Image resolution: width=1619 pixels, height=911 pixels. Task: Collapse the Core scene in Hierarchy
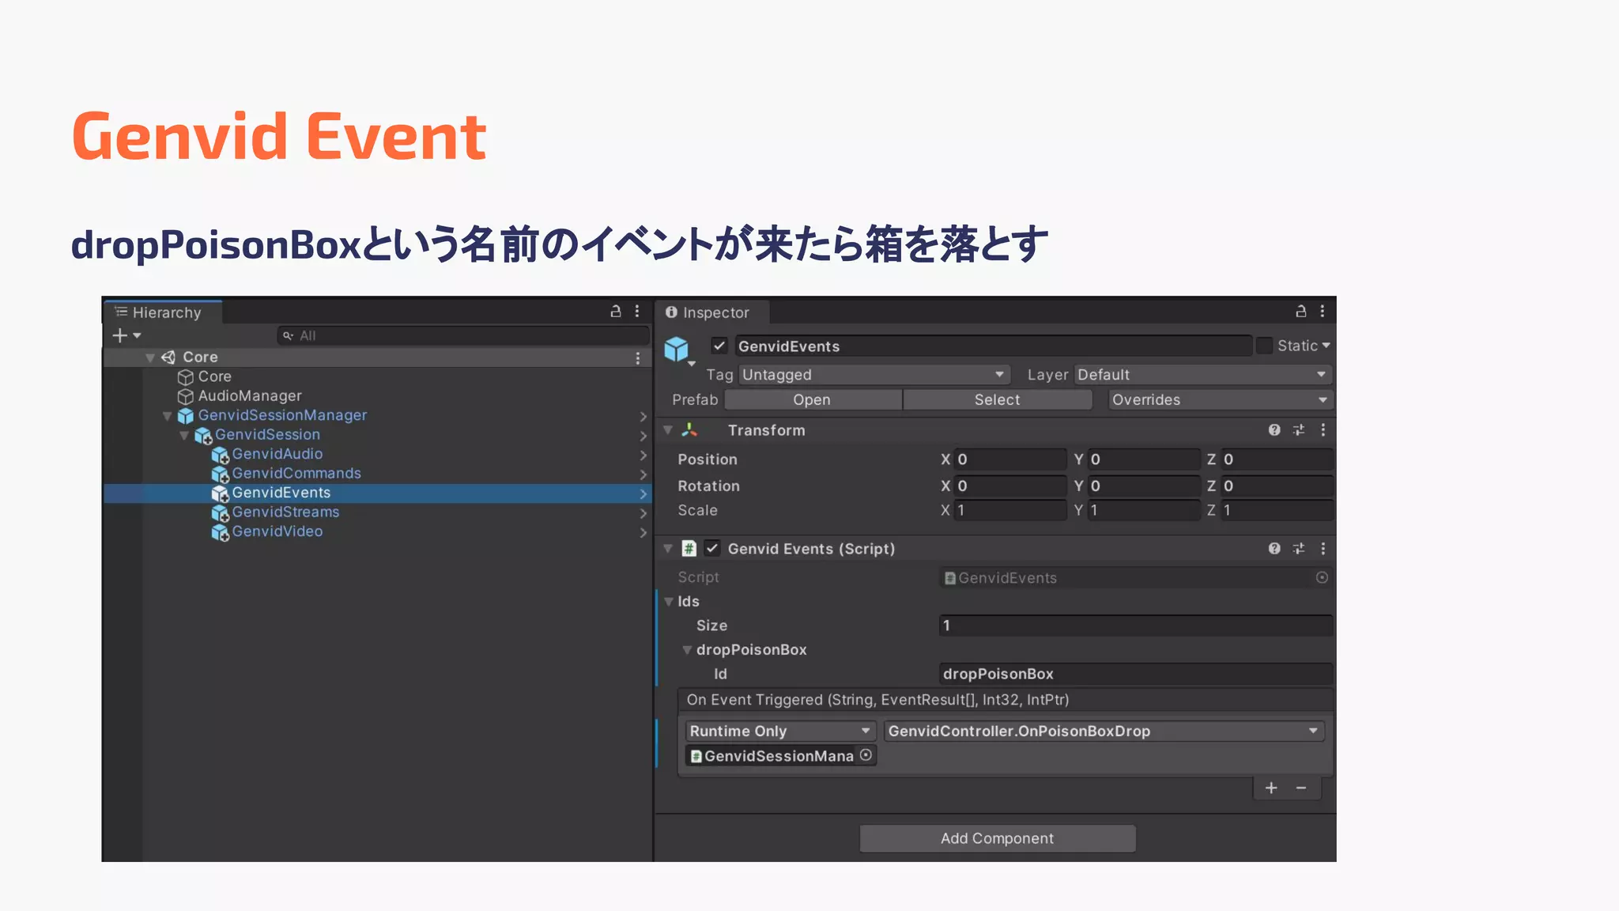(149, 358)
